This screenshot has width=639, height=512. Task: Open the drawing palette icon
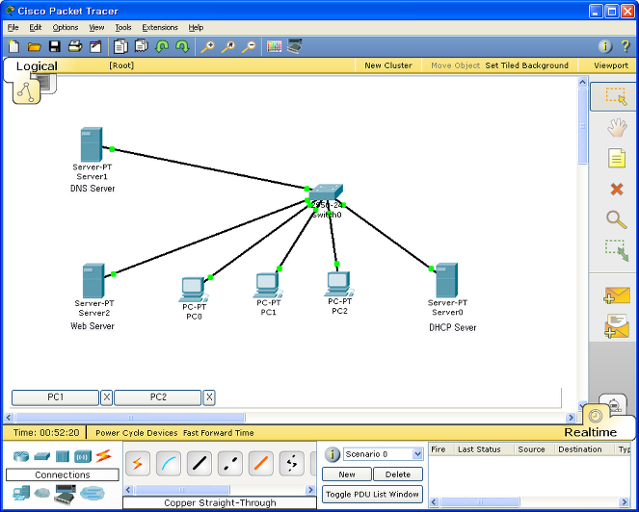pyautogui.click(x=274, y=46)
